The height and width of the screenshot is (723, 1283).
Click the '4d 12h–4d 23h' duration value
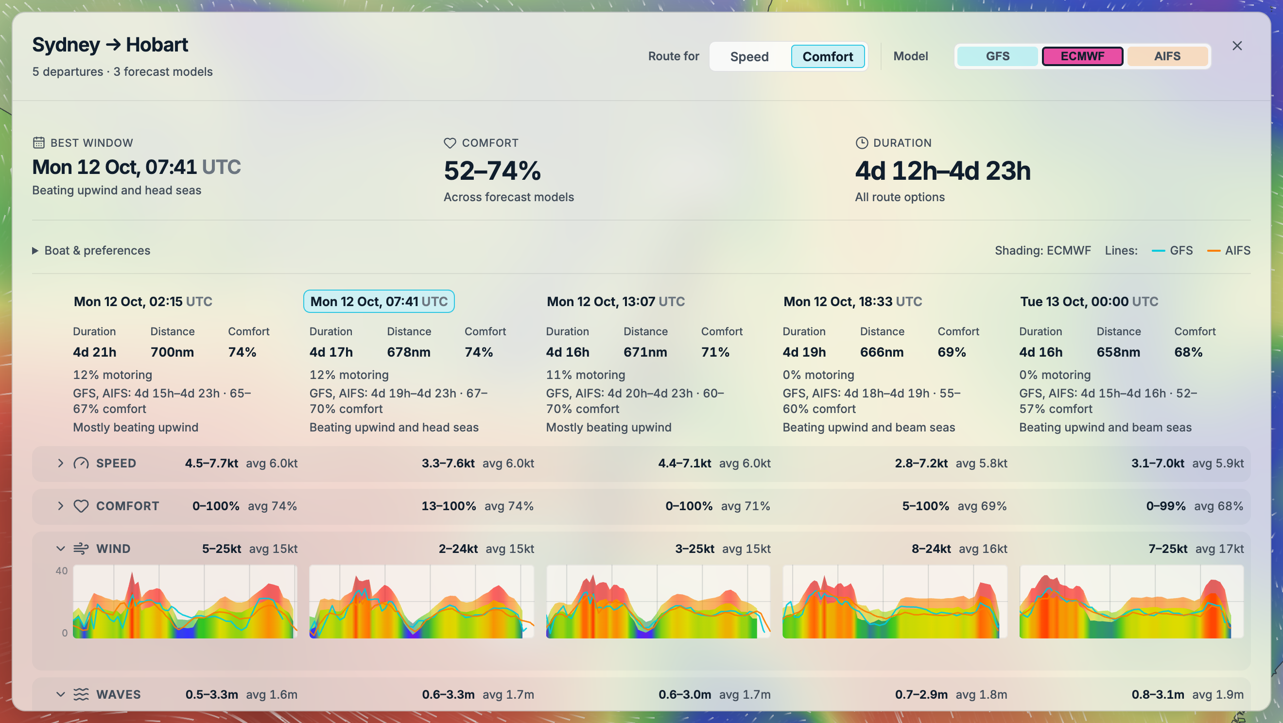pyautogui.click(x=942, y=171)
